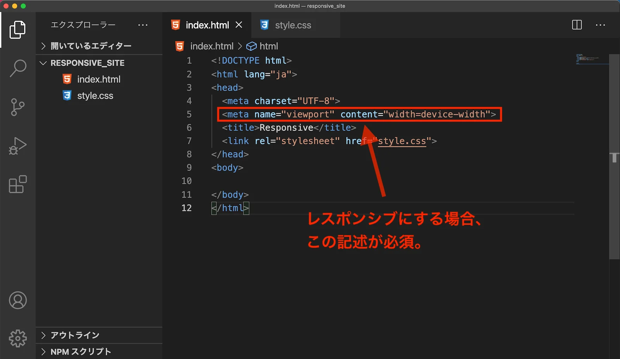
Task: Click HTML5 icon of index.html in file tree
Action: (67, 79)
